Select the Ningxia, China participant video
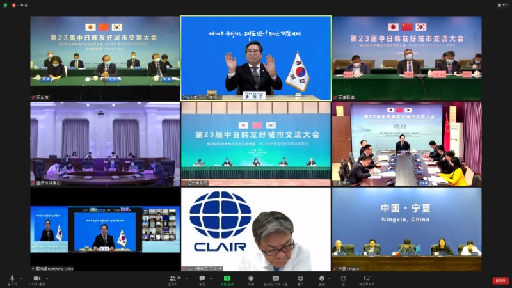 (x=406, y=229)
